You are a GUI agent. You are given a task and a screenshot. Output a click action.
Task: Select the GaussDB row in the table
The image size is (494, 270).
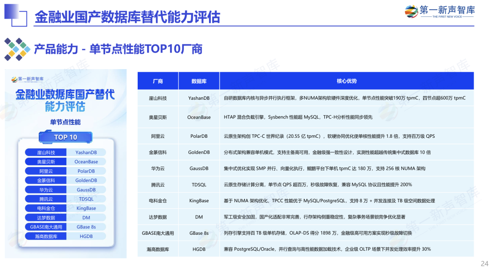199,168
